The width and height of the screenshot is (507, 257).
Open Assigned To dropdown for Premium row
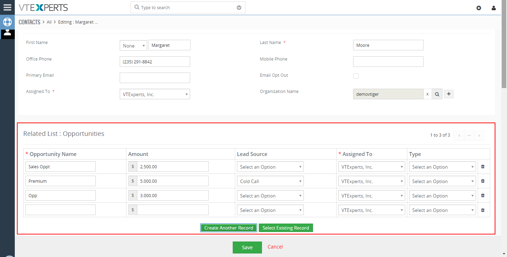click(372, 181)
